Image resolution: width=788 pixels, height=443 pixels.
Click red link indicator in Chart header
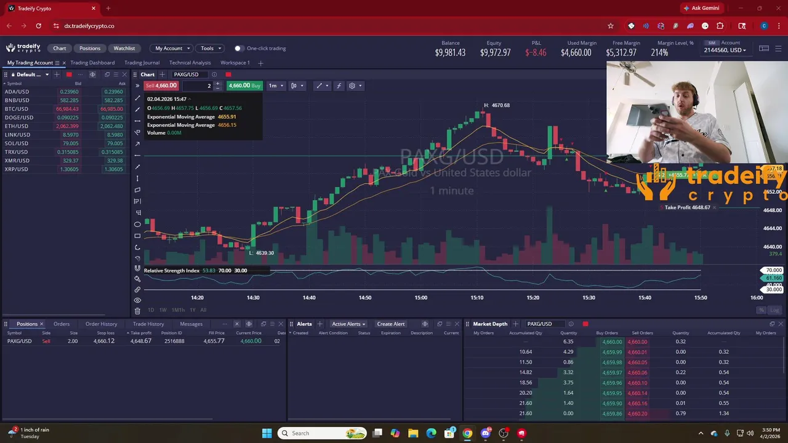click(x=228, y=74)
